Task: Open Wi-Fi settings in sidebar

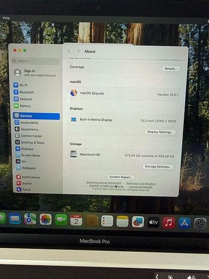Action: coord(20,85)
